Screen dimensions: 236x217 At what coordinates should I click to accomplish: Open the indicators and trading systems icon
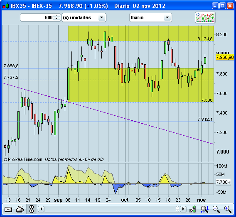coord(205,17)
